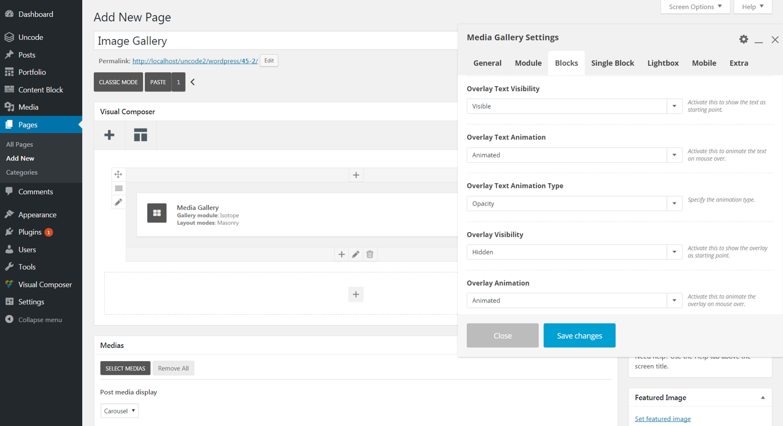Open All Pages submenu

point(20,144)
